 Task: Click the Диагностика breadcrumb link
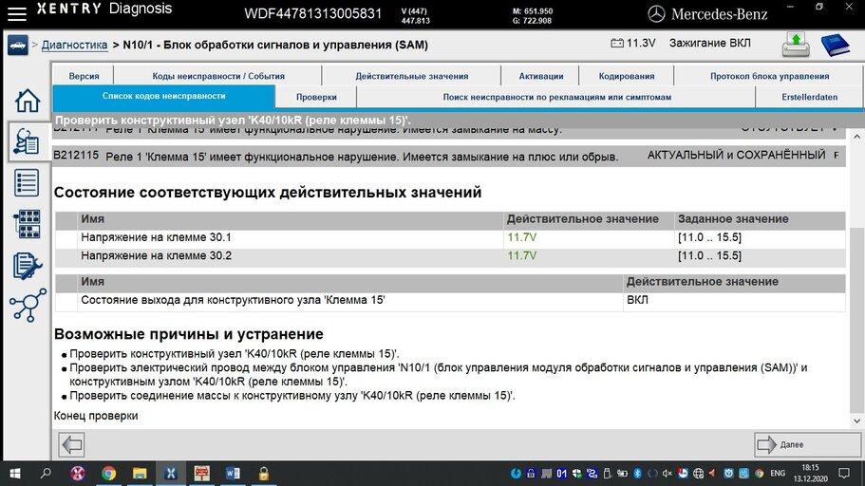tap(74, 45)
